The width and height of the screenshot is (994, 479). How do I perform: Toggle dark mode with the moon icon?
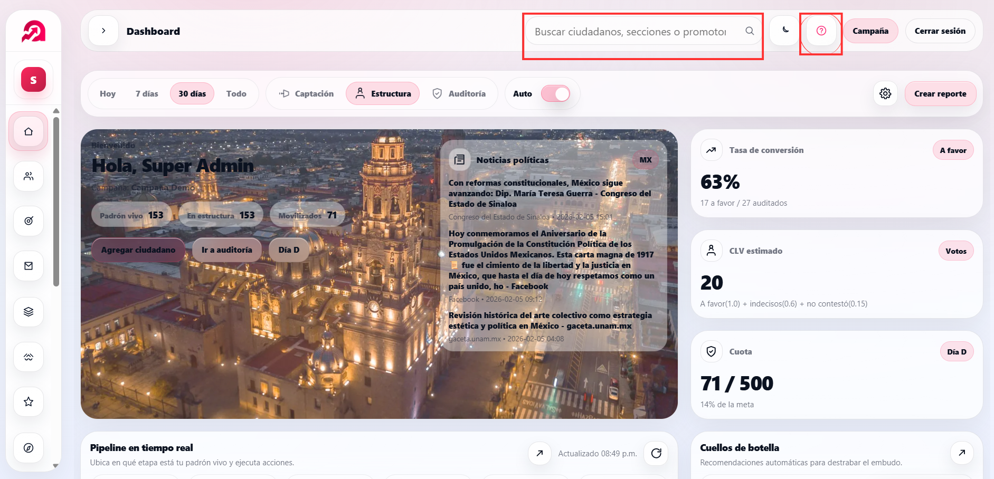[784, 31]
